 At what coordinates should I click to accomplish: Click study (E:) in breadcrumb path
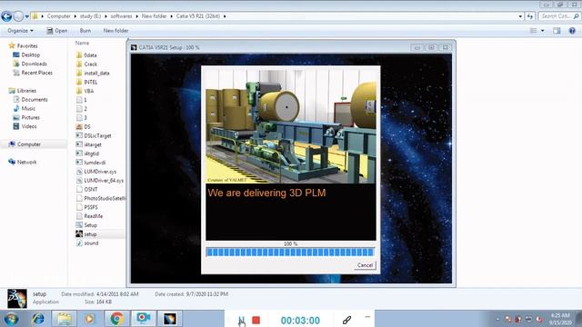coord(90,16)
